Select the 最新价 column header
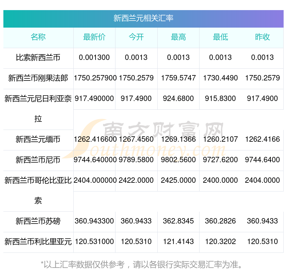This screenshot has width=287, height=275. click(94, 37)
